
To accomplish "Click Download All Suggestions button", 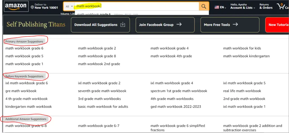I will coord(100,25).
